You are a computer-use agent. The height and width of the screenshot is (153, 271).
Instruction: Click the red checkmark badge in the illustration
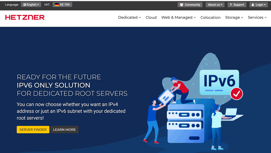pos(237,94)
